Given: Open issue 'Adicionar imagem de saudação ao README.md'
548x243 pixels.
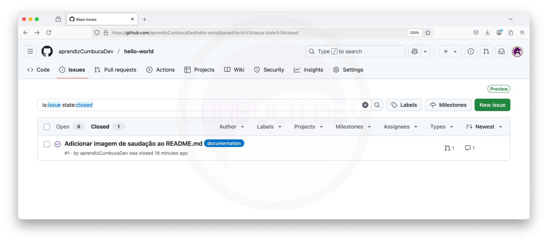Looking at the screenshot, I should point(133,144).
